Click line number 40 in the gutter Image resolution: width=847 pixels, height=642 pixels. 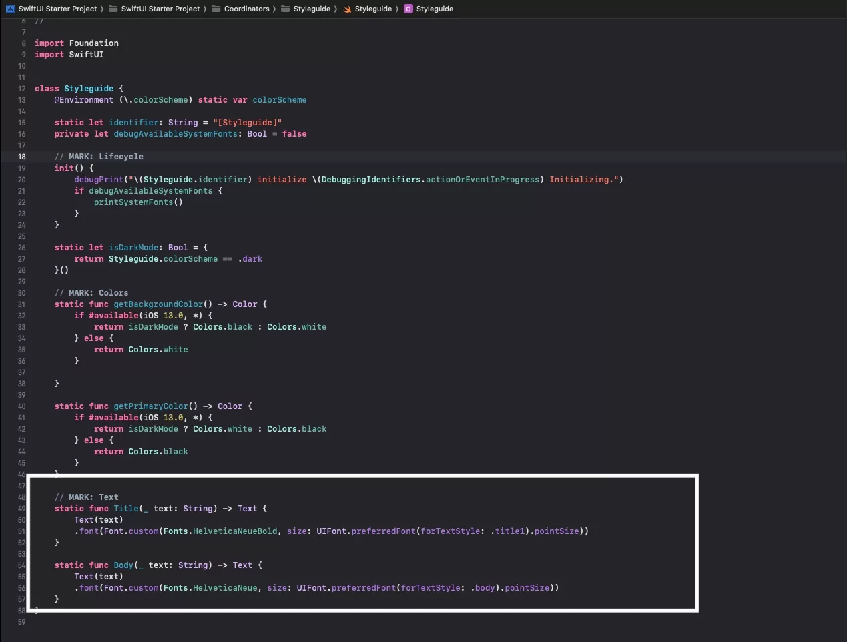pos(21,406)
